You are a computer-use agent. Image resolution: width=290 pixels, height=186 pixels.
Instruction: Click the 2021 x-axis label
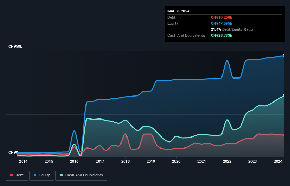202,161
